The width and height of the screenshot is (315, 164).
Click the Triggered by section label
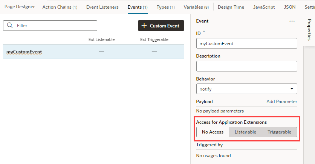[209, 145]
